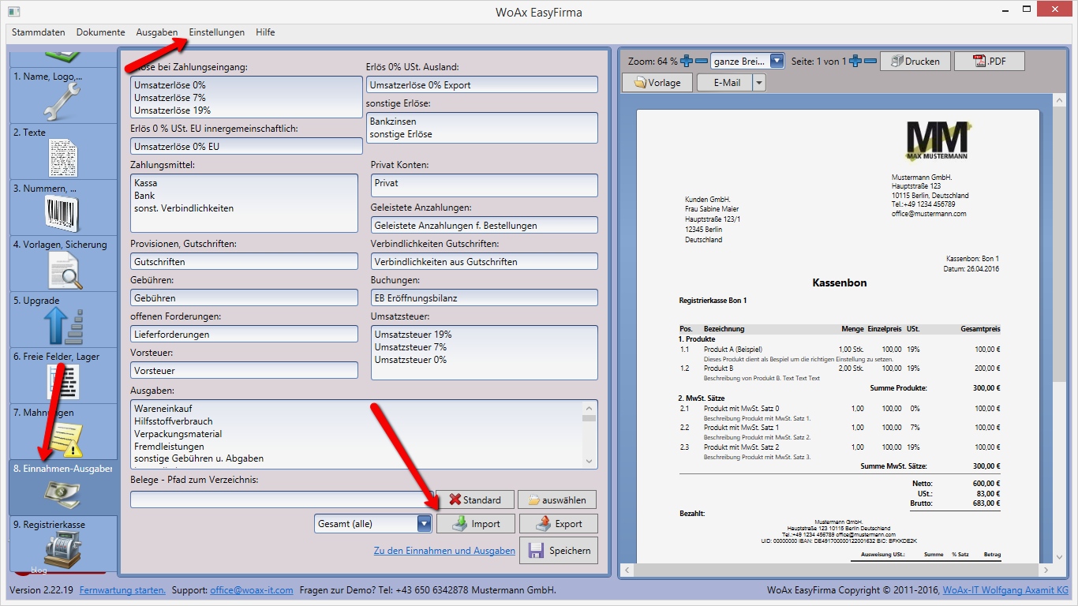Open the Stammdaten menu
This screenshot has width=1078, height=606.
tap(39, 32)
